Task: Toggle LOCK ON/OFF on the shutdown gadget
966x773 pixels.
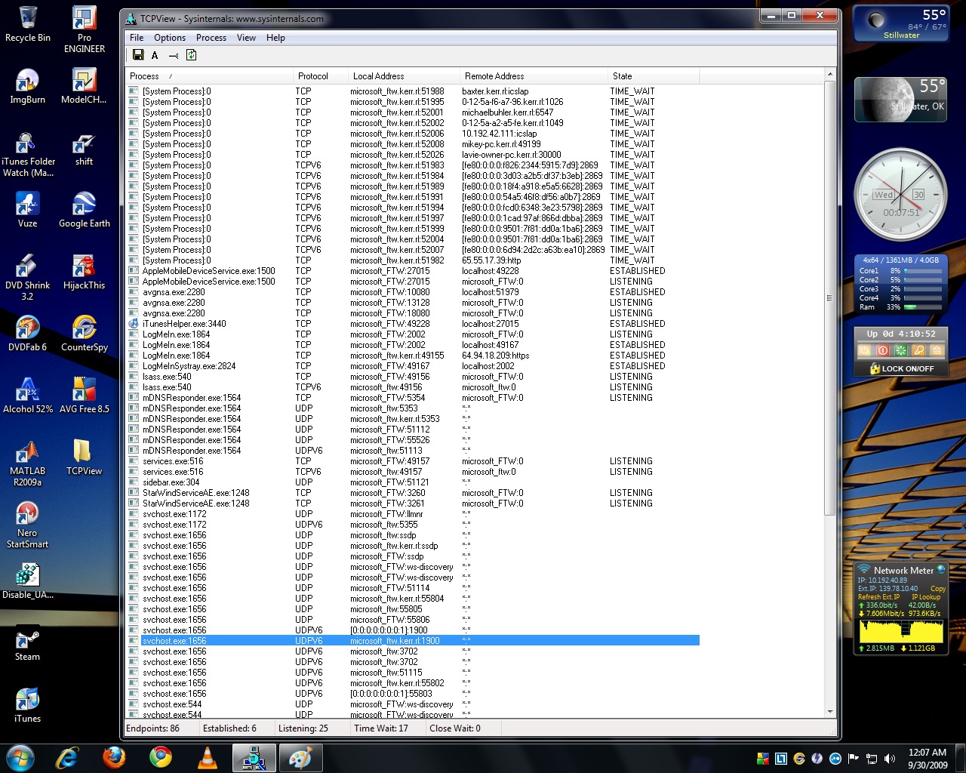Action: click(x=900, y=368)
